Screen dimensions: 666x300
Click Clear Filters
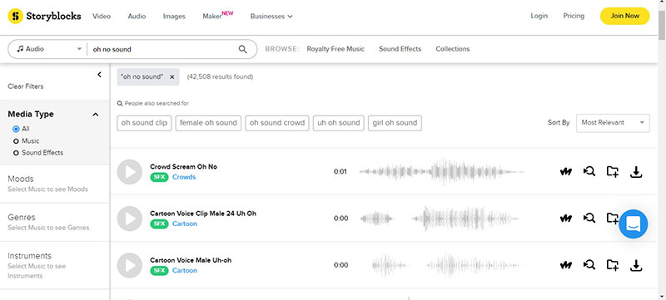coord(26,86)
